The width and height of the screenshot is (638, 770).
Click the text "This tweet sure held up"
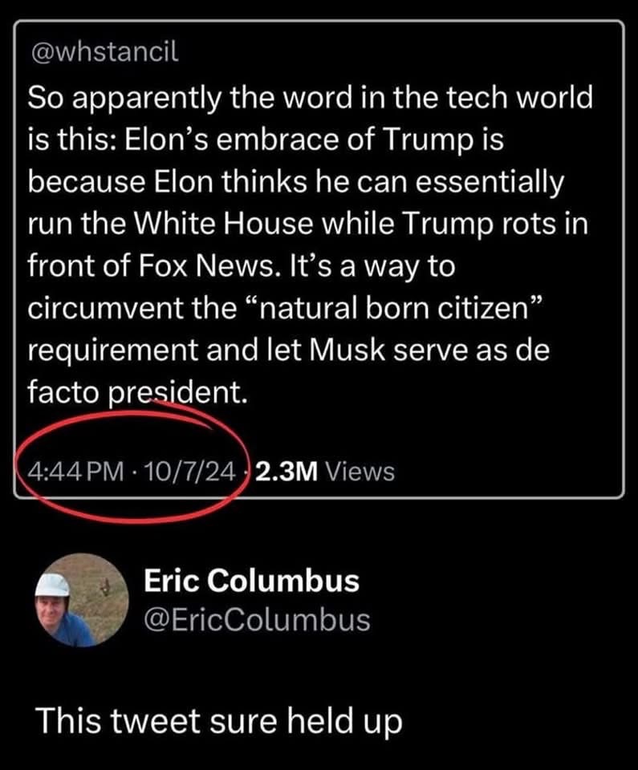click(x=217, y=721)
